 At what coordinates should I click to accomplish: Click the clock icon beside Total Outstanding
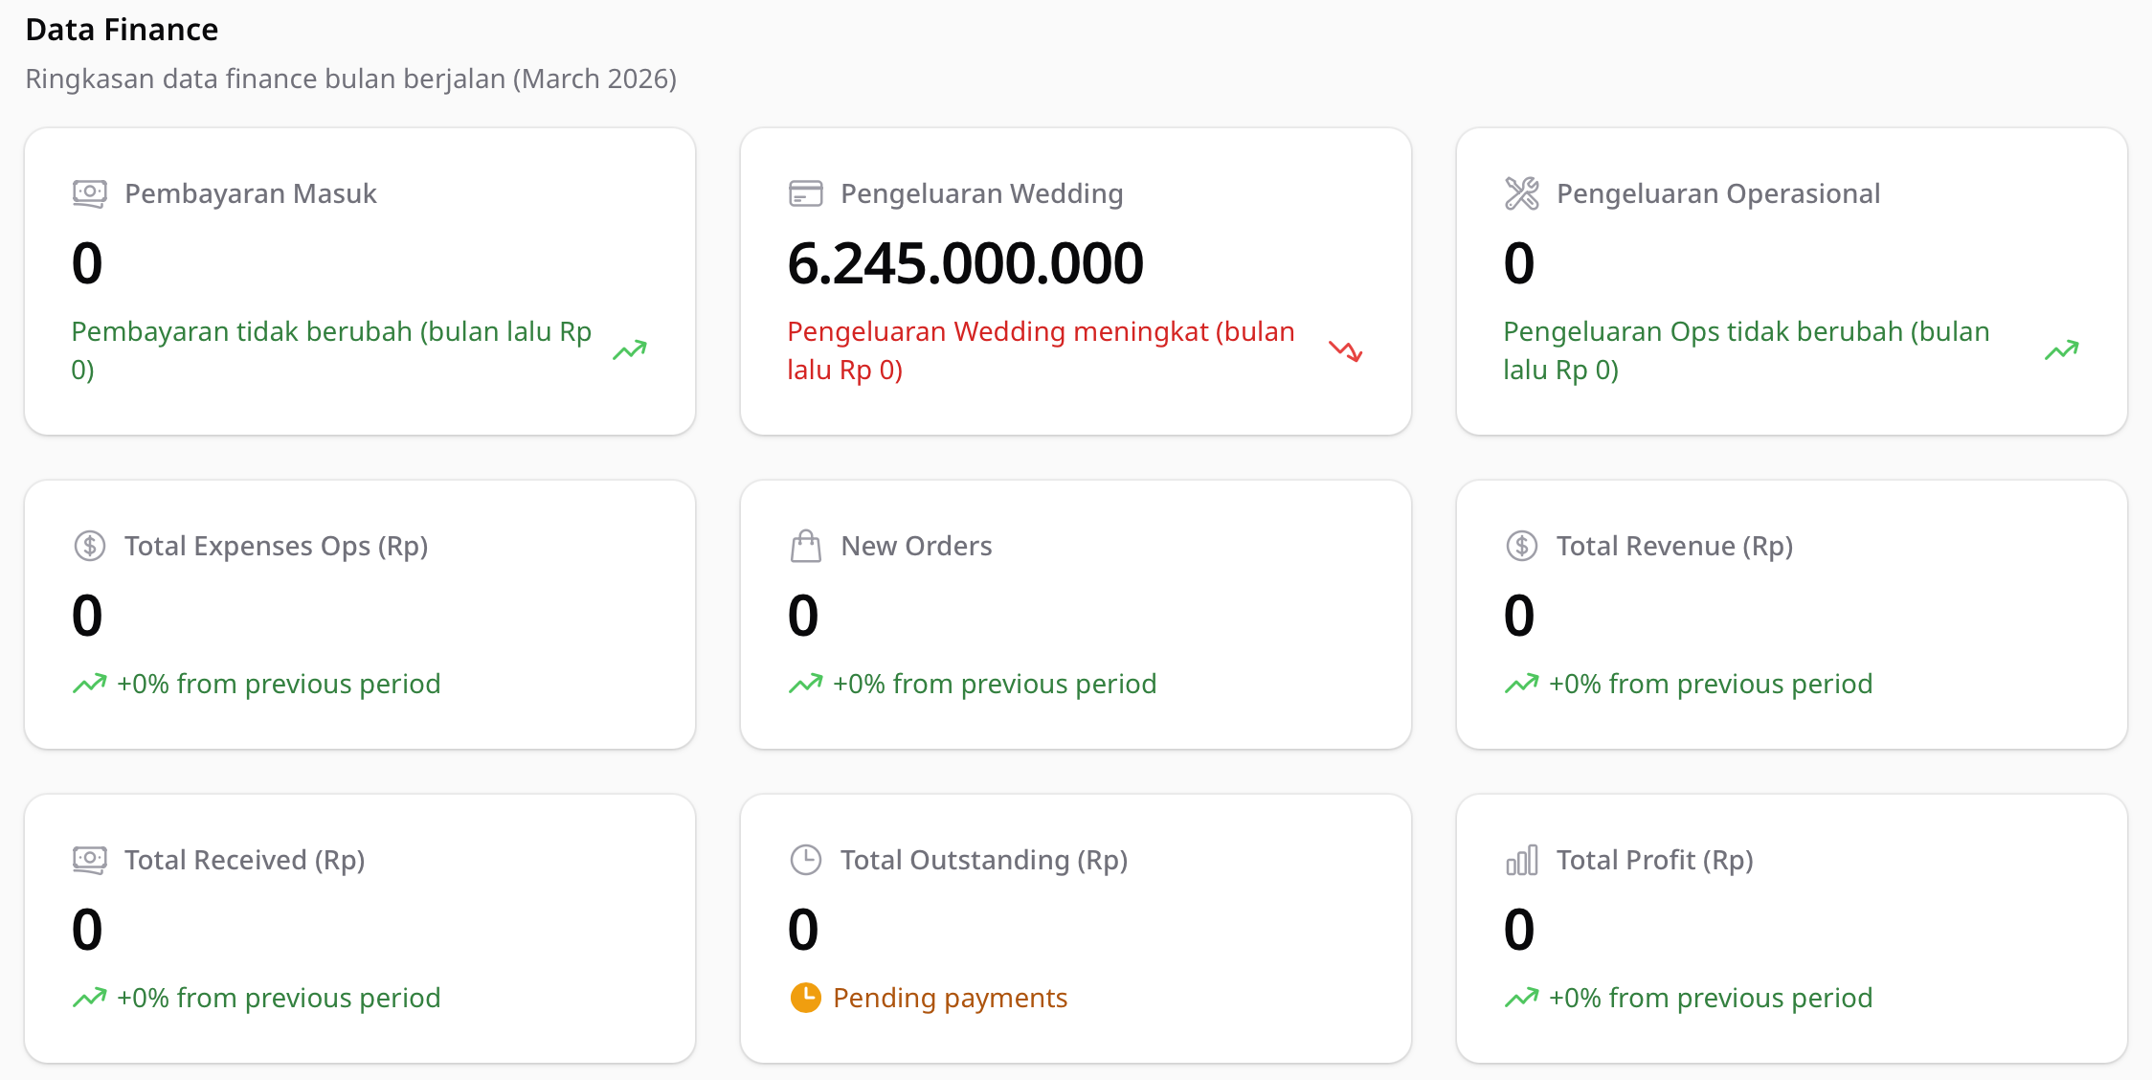point(805,860)
